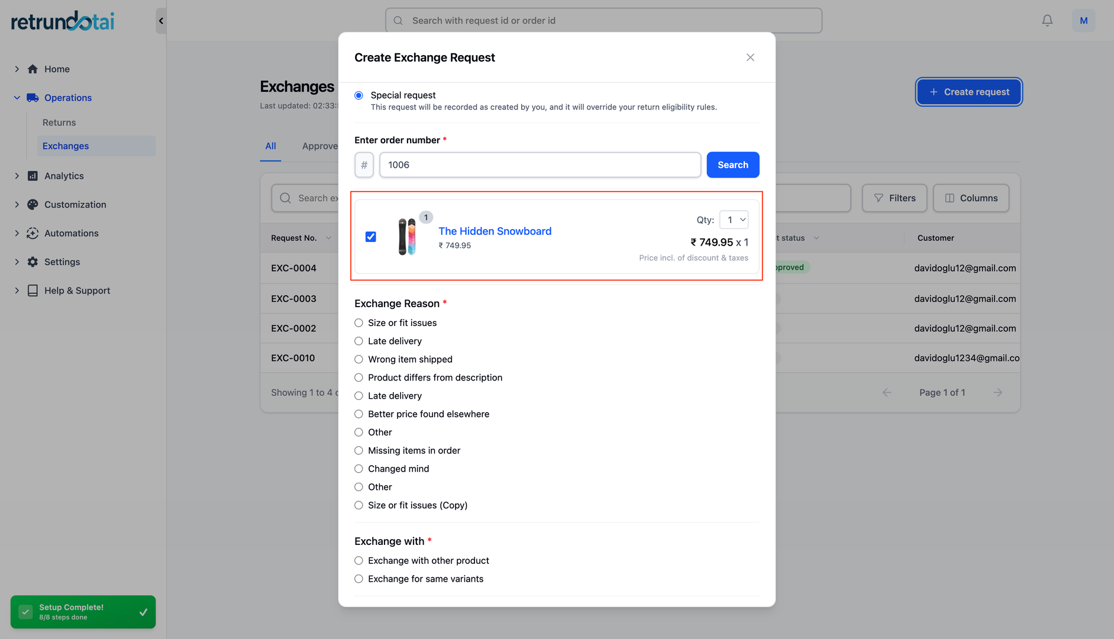Collapse the Operations sidebar section
1114x639 pixels.
point(17,98)
